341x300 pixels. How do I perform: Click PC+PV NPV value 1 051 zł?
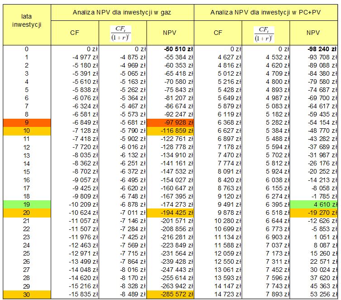coord(325,237)
